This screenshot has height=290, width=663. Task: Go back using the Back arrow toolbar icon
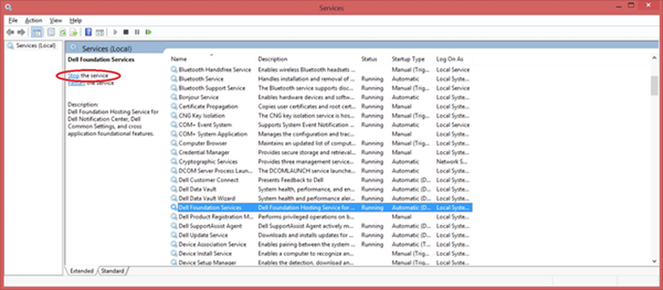[10, 32]
